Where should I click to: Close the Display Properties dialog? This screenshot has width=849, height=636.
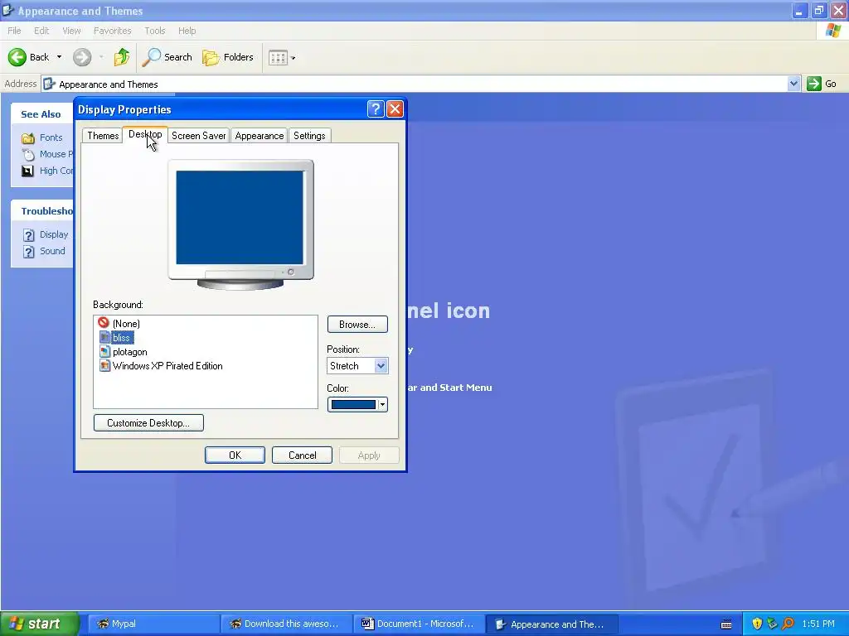tap(395, 109)
